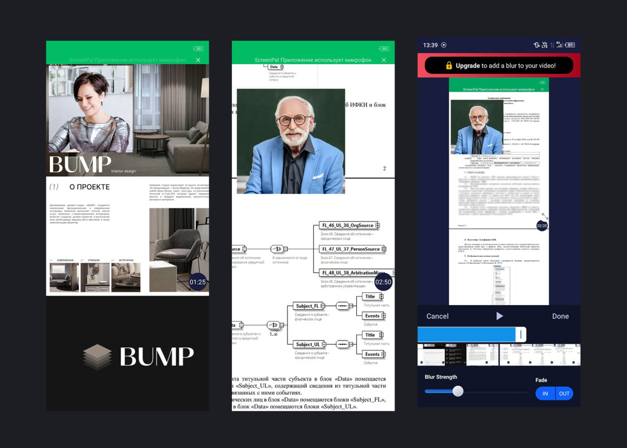This screenshot has width=627, height=448.
Task: Click battery icon on BUMP screen green bar
Action: (x=198, y=49)
